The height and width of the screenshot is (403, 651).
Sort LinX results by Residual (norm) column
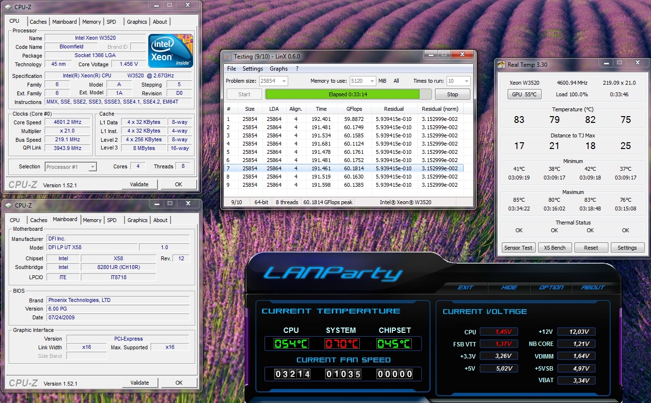click(440, 109)
